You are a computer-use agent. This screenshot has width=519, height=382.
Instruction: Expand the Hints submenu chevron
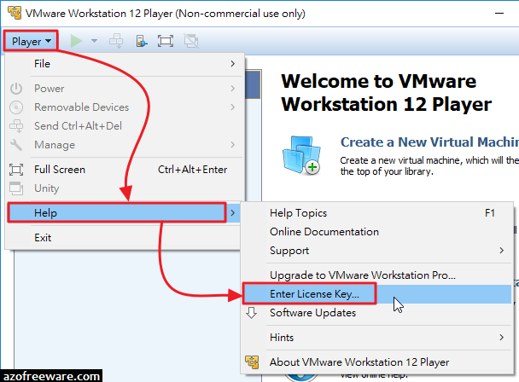coord(502,338)
